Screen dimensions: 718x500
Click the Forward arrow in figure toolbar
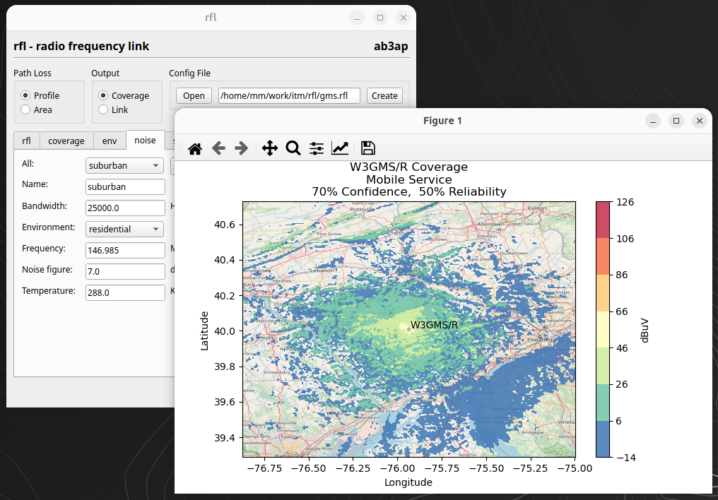[241, 148]
